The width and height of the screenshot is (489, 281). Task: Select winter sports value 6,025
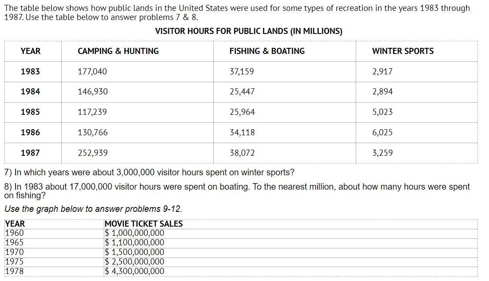coord(382,133)
